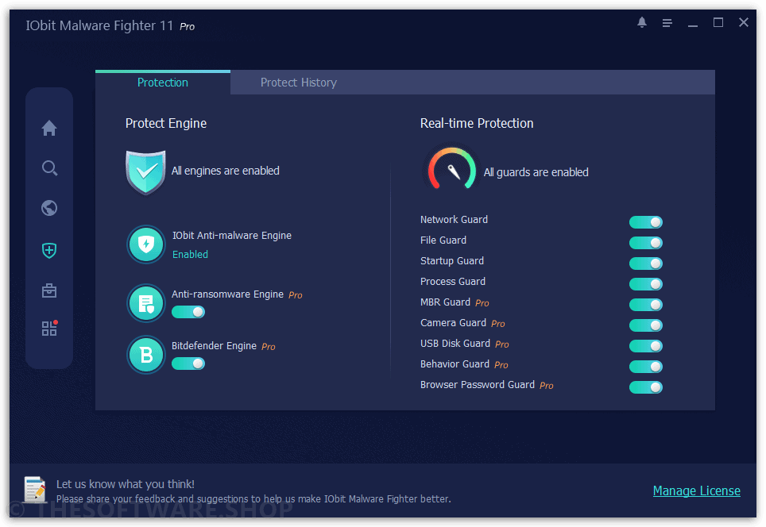Turn off Camera Guard
The image size is (766, 527).
646,325
